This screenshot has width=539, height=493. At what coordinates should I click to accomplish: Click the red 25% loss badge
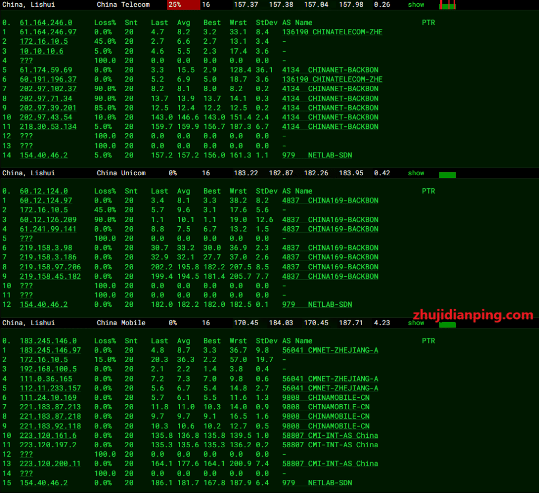click(x=183, y=5)
